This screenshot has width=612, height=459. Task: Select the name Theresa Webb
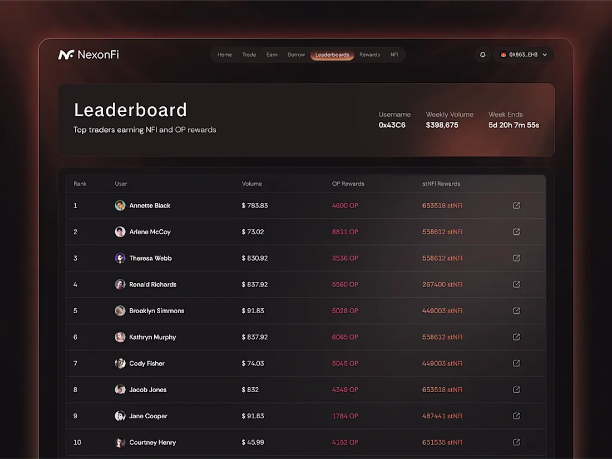coord(150,258)
